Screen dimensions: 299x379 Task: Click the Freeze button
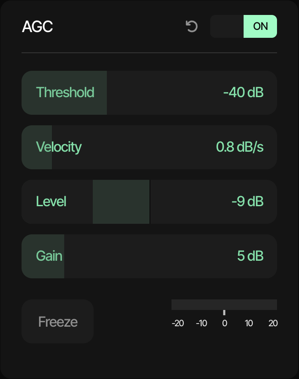[58, 321]
